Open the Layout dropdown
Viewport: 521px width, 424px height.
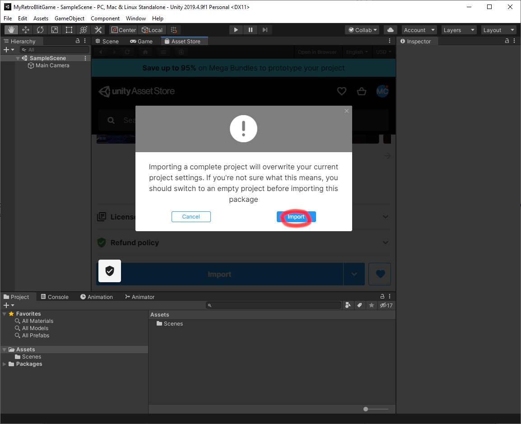pos(499,30)
